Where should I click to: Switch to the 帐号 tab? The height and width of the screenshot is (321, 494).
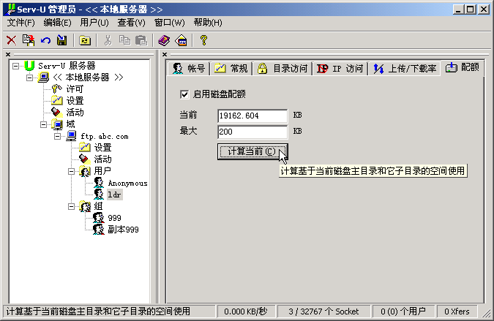[x=189, y=68]
